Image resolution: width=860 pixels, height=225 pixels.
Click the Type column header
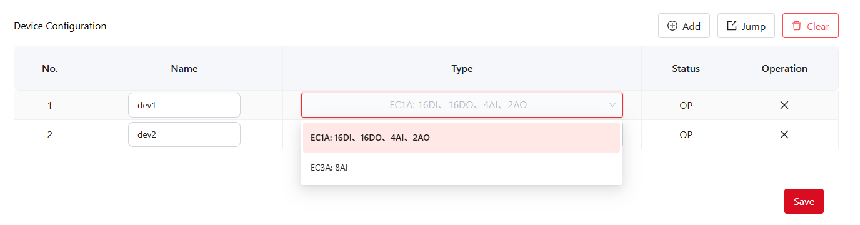[x=462, y=69]
